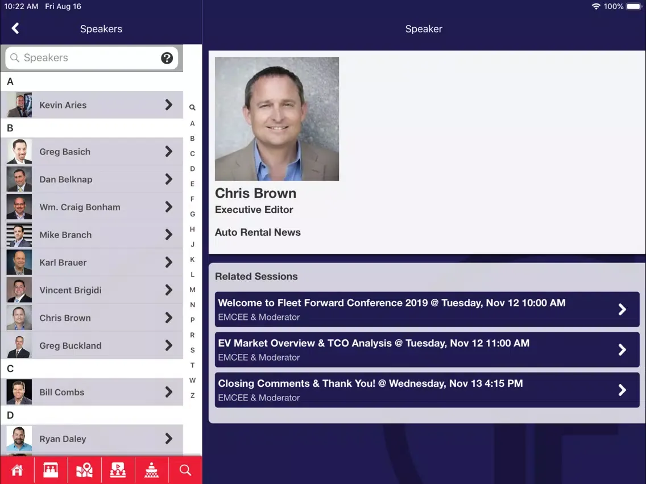
Task: Jump to letter D in index
Action: coord(192,169)
